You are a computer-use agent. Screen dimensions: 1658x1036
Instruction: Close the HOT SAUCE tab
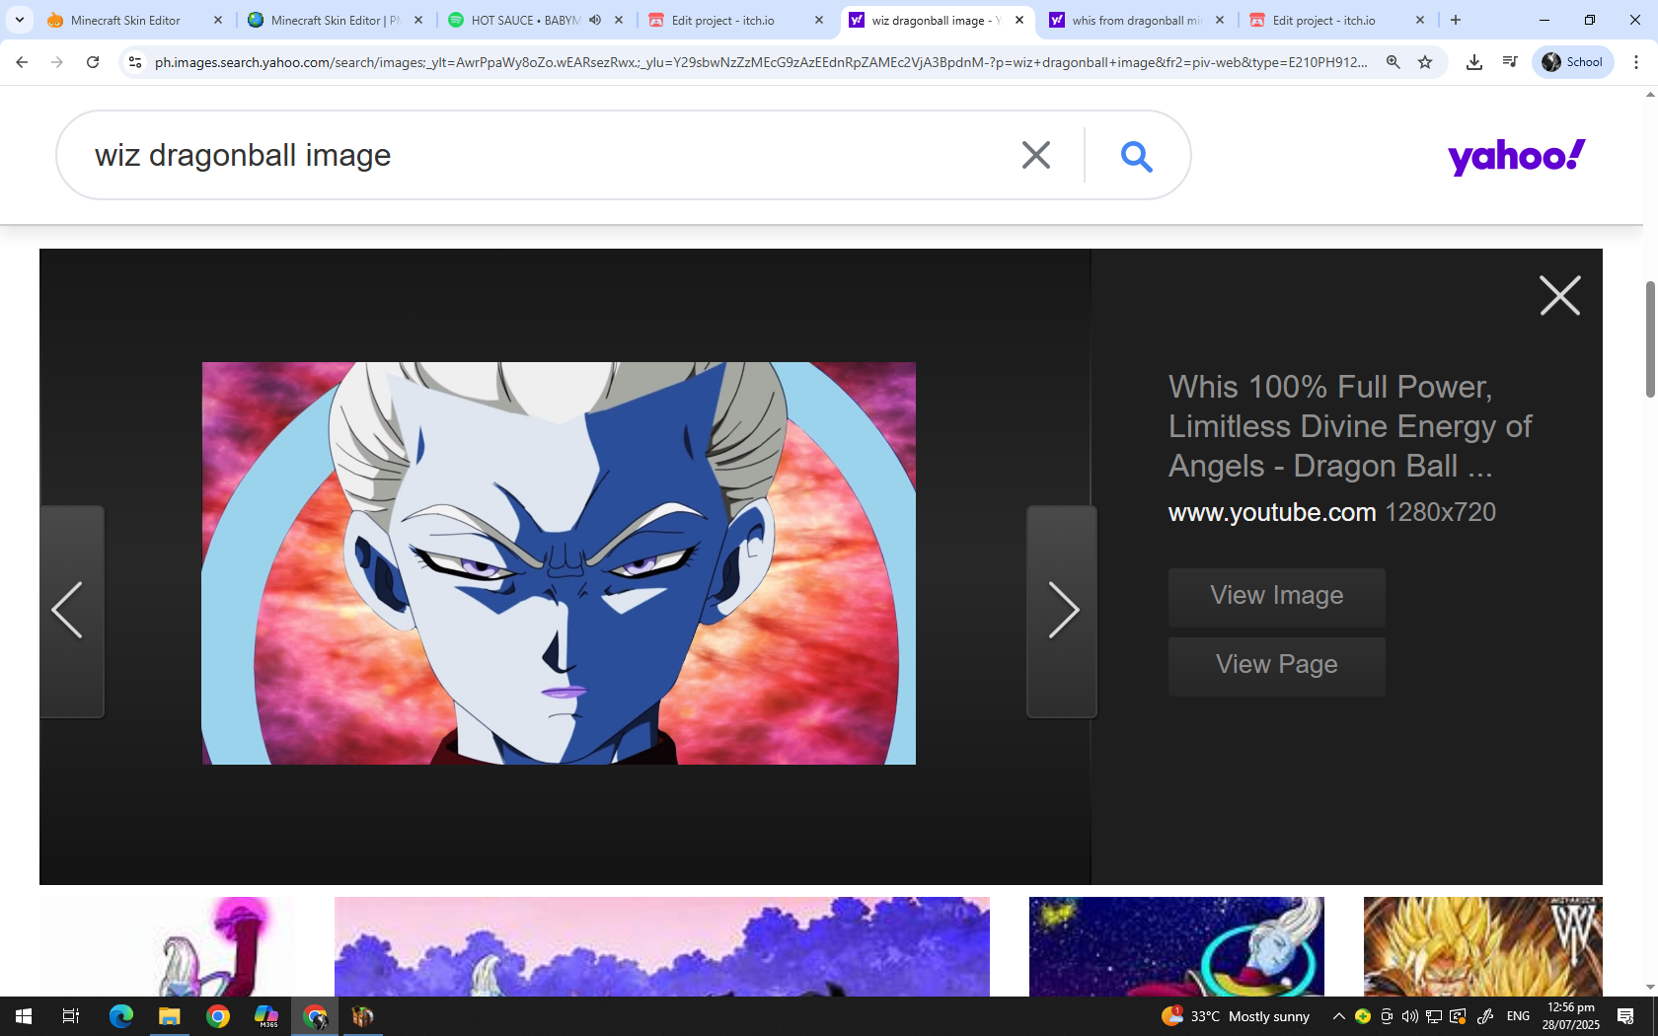coord(619,20)
